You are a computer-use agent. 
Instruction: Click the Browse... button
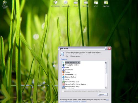pos(103,95)
